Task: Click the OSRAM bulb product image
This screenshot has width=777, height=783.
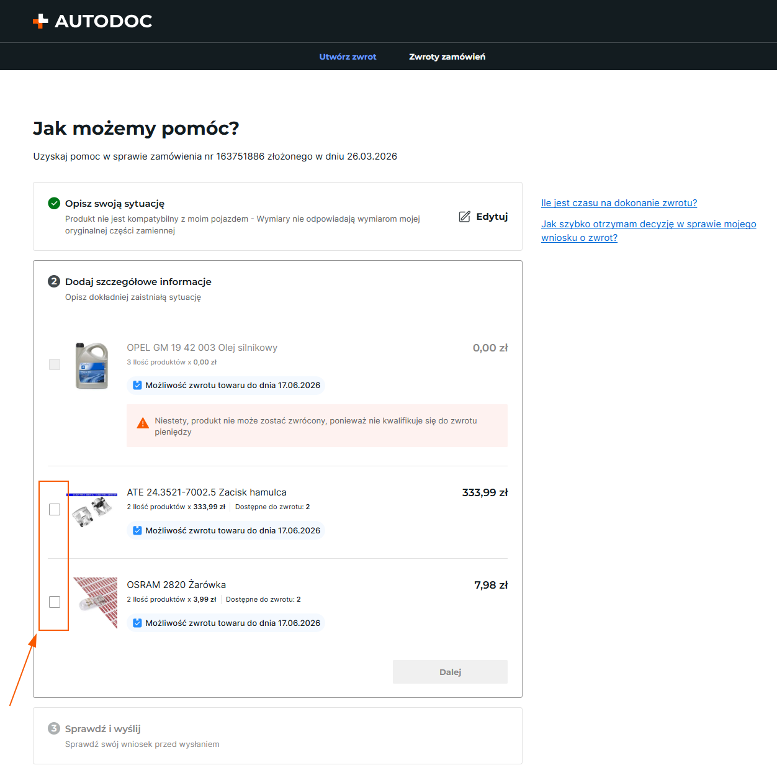Action: coord(95,603)
